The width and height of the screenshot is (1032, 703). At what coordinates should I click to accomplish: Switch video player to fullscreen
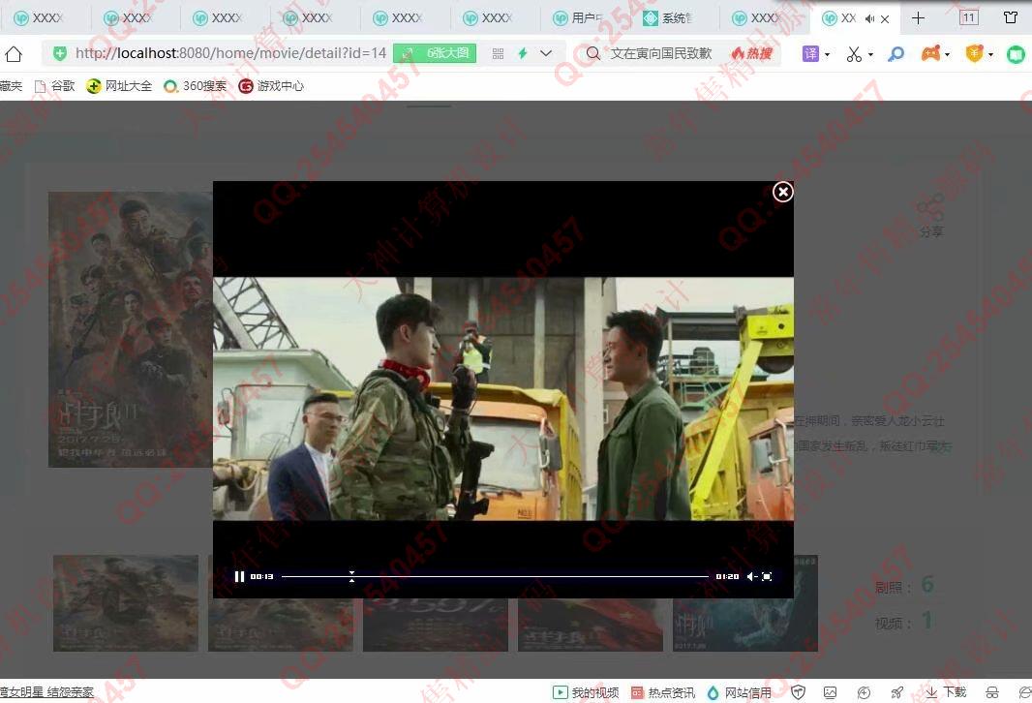[x=767, y=576]
